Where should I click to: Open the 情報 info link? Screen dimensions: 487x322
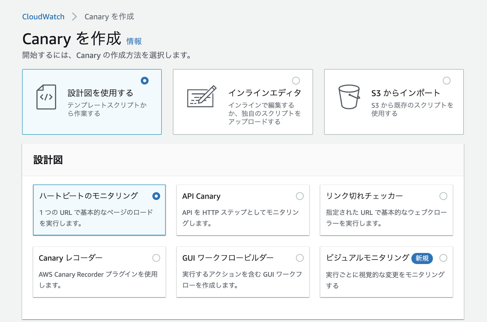pos(134,41)
